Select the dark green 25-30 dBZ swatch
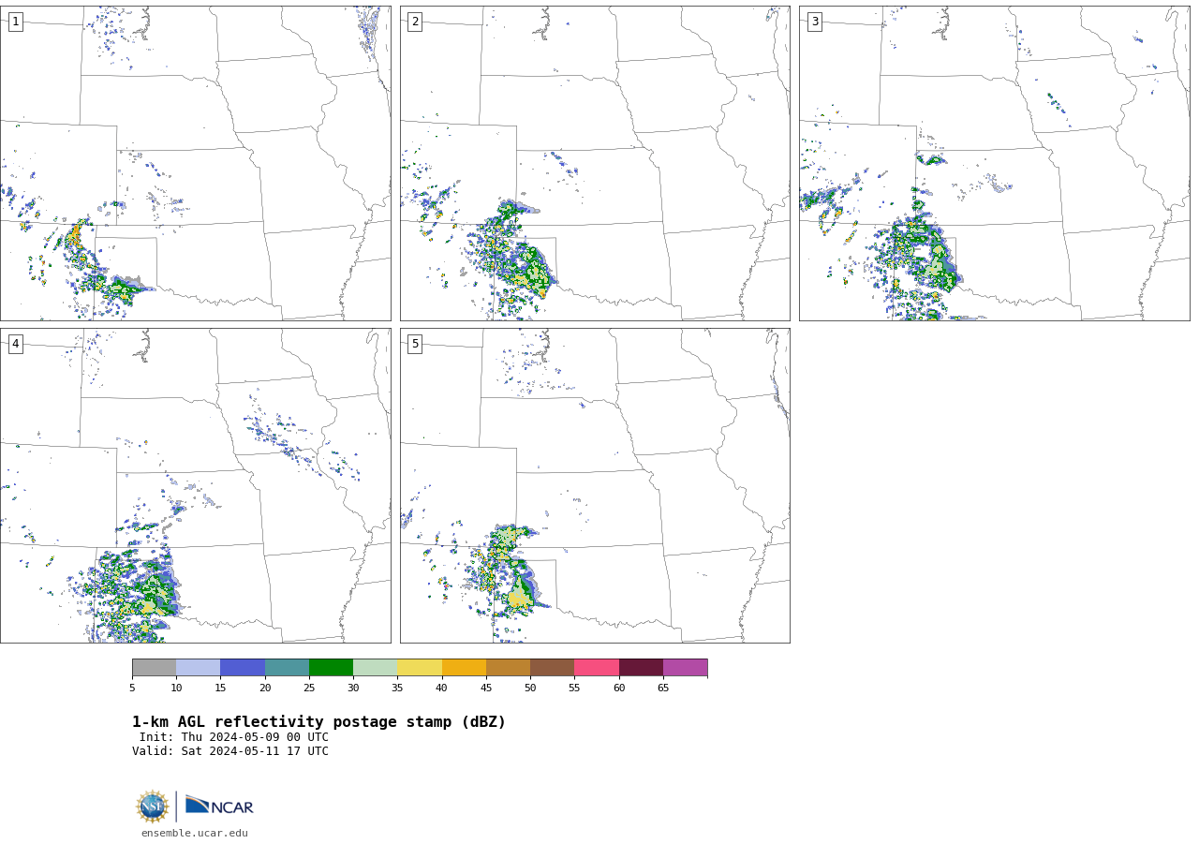The image size is (1199, 844). (331, 668)
